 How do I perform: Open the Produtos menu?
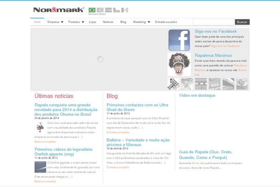coord(74,22)
